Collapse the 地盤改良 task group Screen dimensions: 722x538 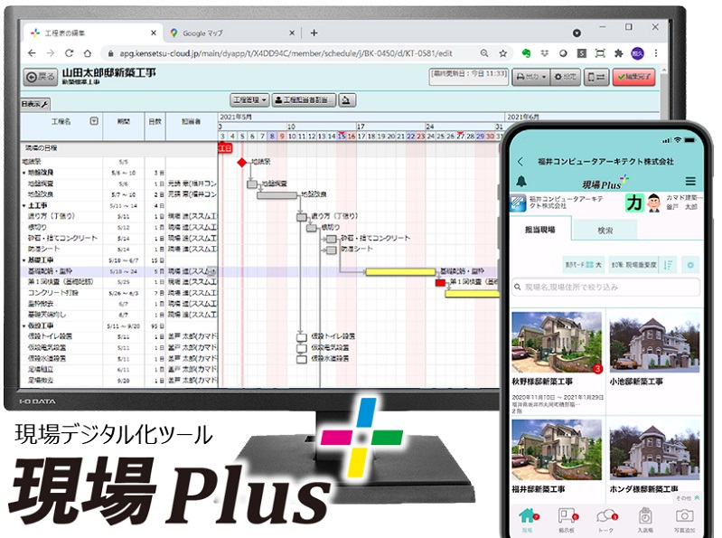[x=23, y=174]
